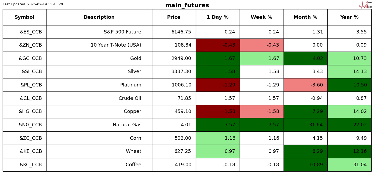
Task: Select the Price column header
Action: coord(174,17)
